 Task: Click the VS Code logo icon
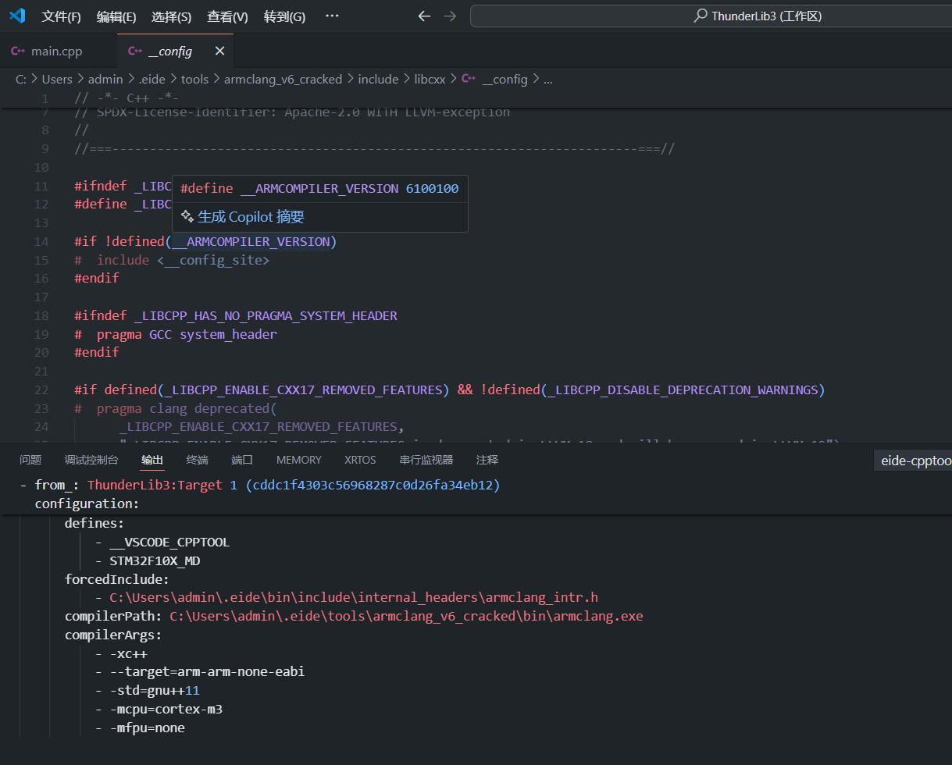[16, 16]
